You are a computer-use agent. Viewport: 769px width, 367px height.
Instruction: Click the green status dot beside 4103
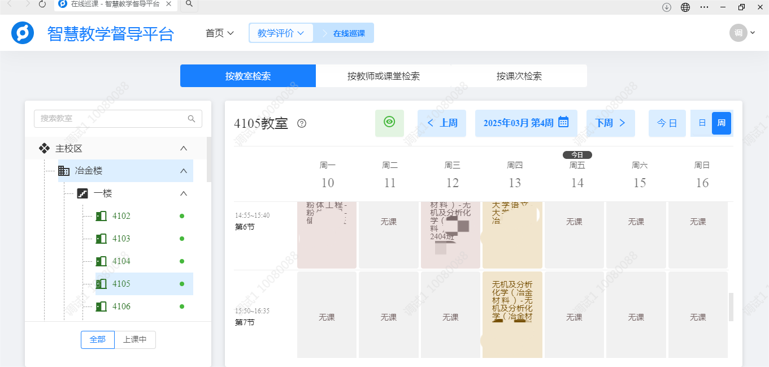pyautogui.click(x=181, y=239)
